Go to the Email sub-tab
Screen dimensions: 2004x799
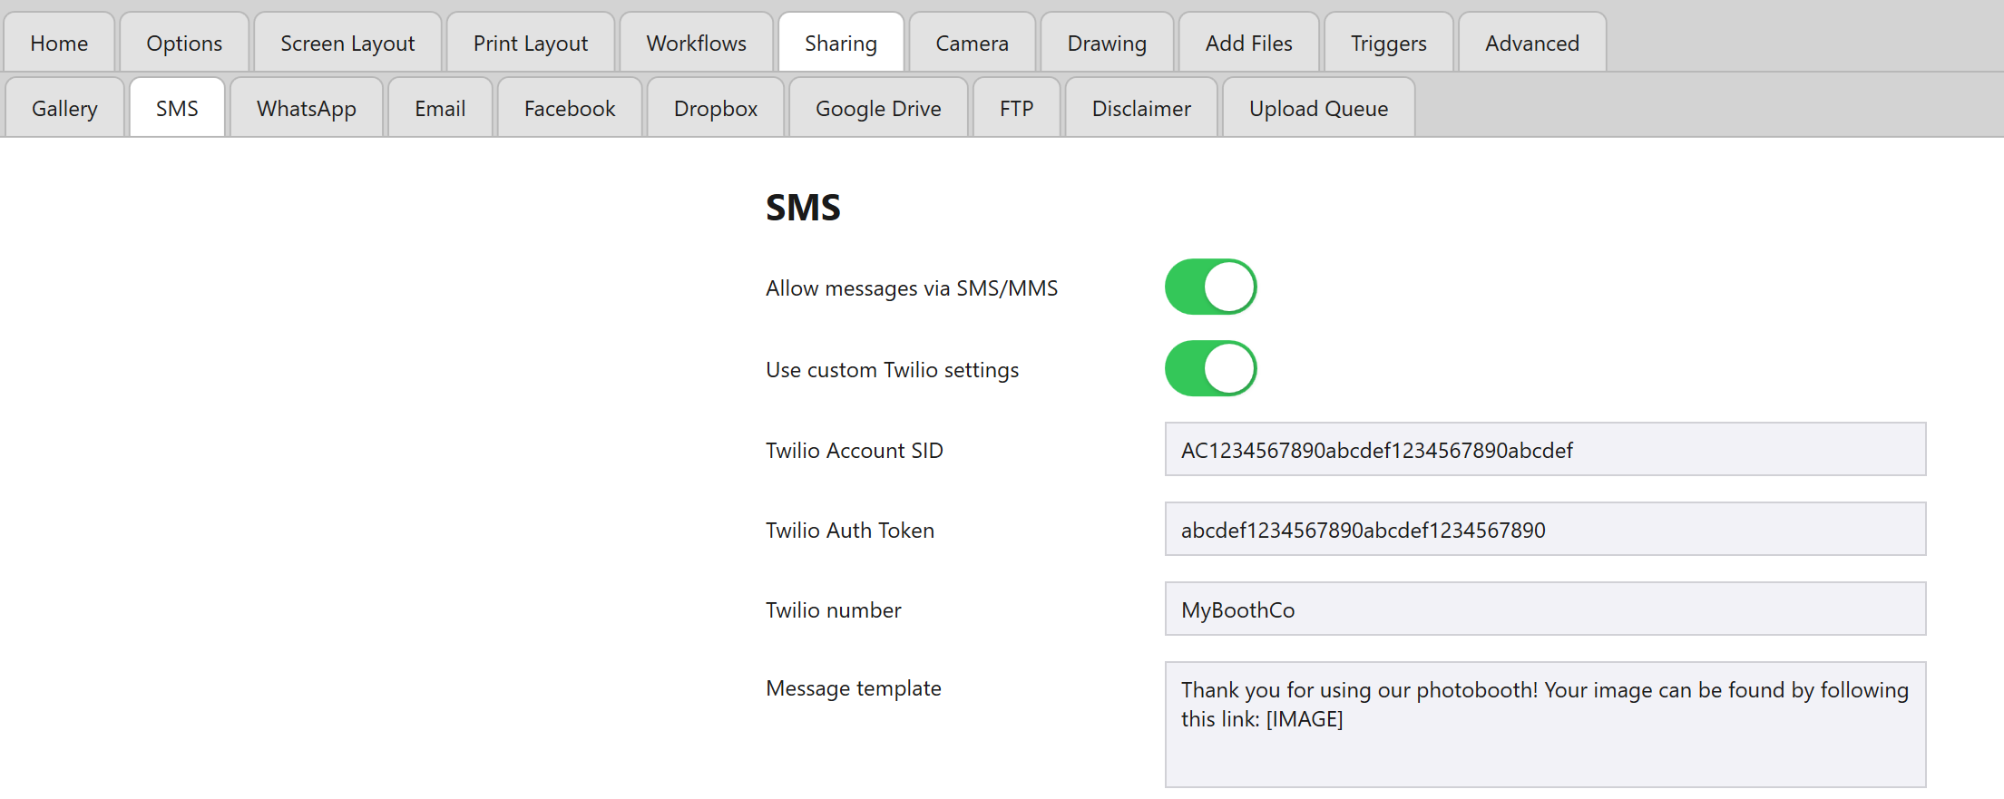click(440, 108)
